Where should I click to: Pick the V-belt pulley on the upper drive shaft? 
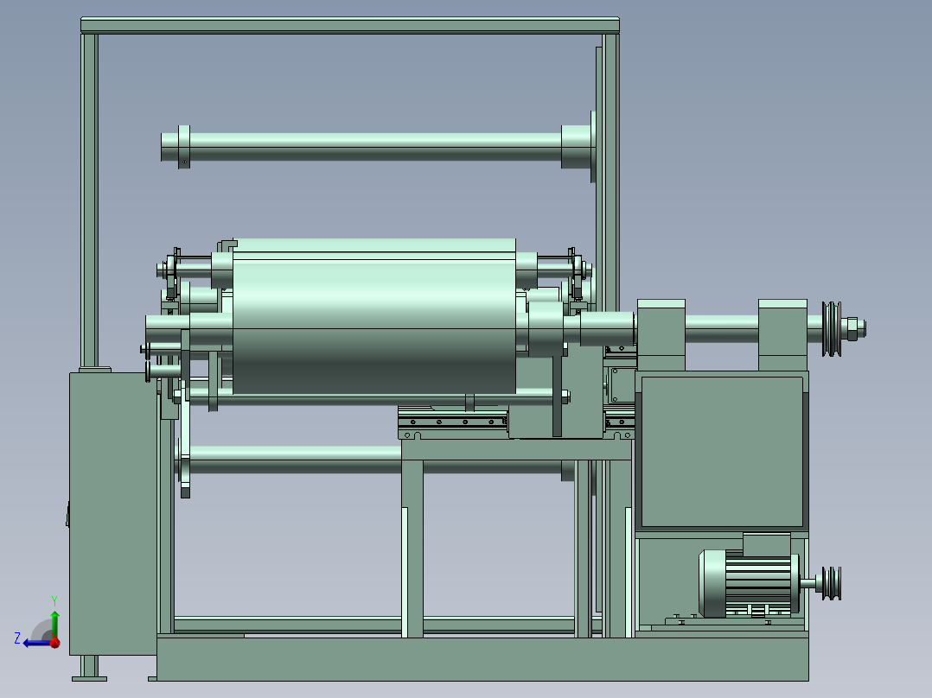pyautogui.click(x=832, y=329)
